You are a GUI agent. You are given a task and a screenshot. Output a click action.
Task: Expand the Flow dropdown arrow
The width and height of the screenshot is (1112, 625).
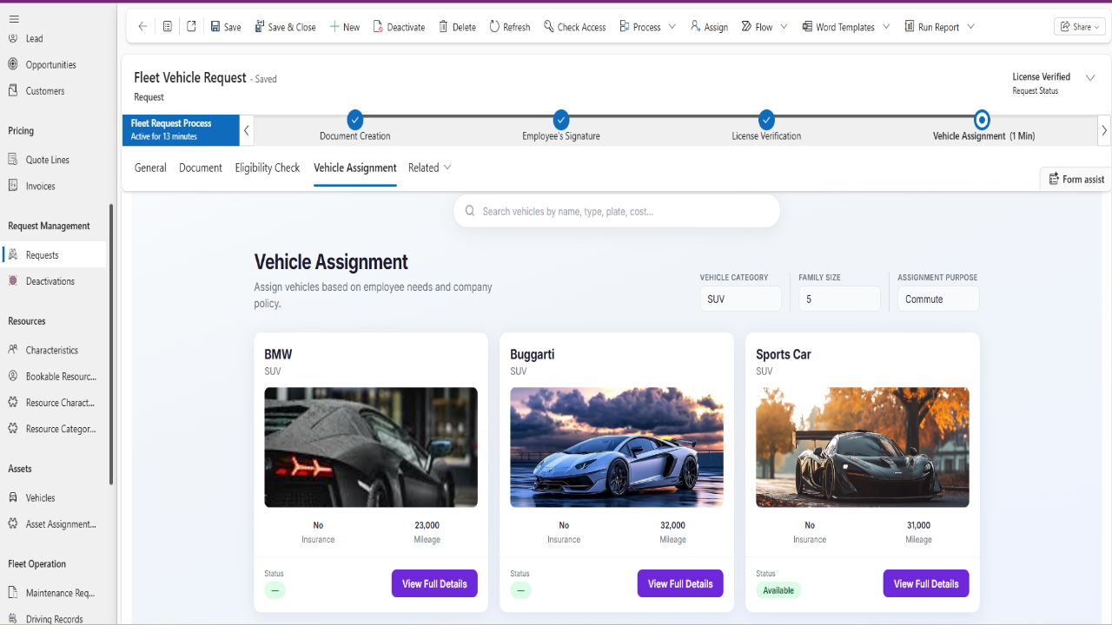click(x=784, y=27)
